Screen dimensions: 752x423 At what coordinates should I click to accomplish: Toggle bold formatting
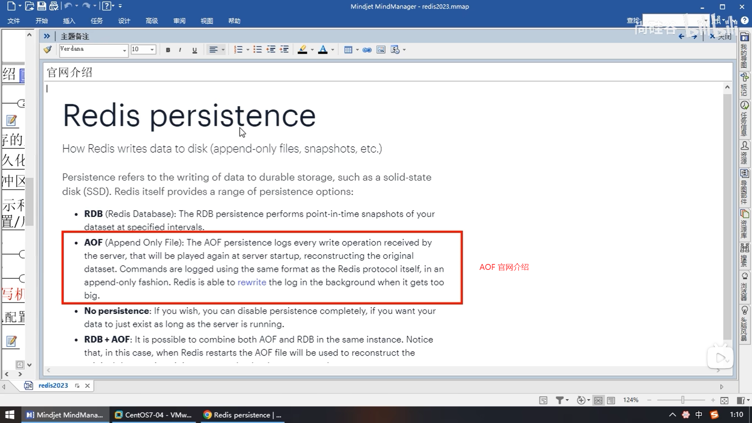click(168, 50)
